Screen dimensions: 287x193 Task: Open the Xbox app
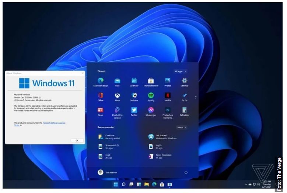(117, 97)
